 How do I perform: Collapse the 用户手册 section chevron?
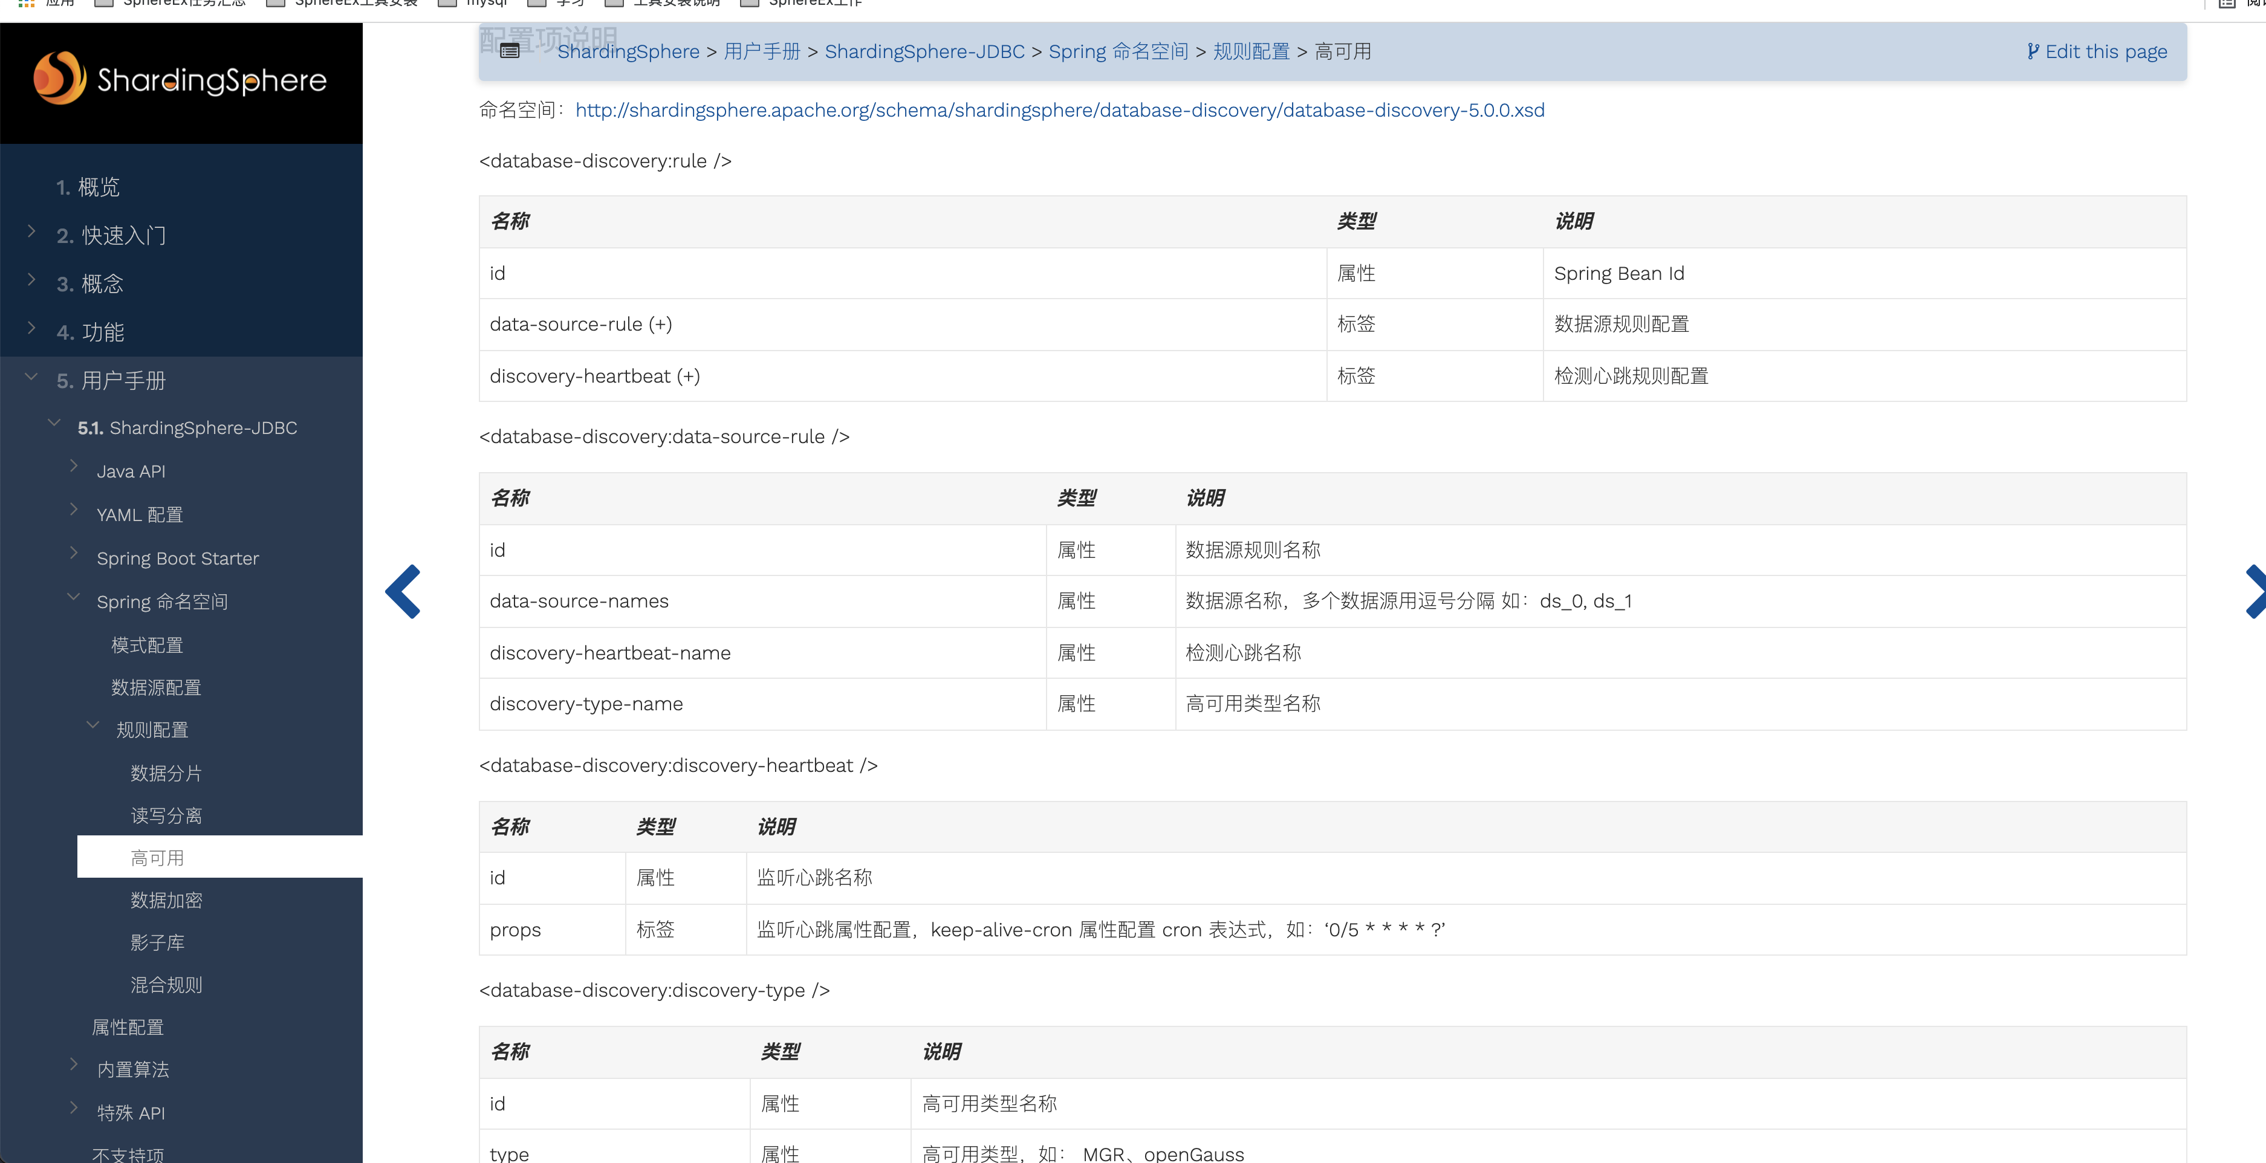coord(31,377)
